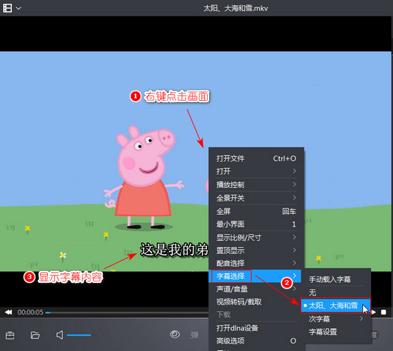Image resolution: width=393 pixels, height=351 pixels.
Task: Expand the 播放控制 submenu
Action: click(256, 185)
